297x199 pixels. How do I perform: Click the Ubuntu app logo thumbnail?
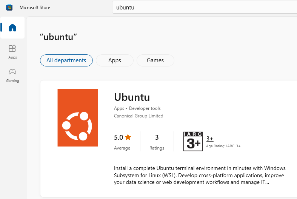[x=78, y=118]
